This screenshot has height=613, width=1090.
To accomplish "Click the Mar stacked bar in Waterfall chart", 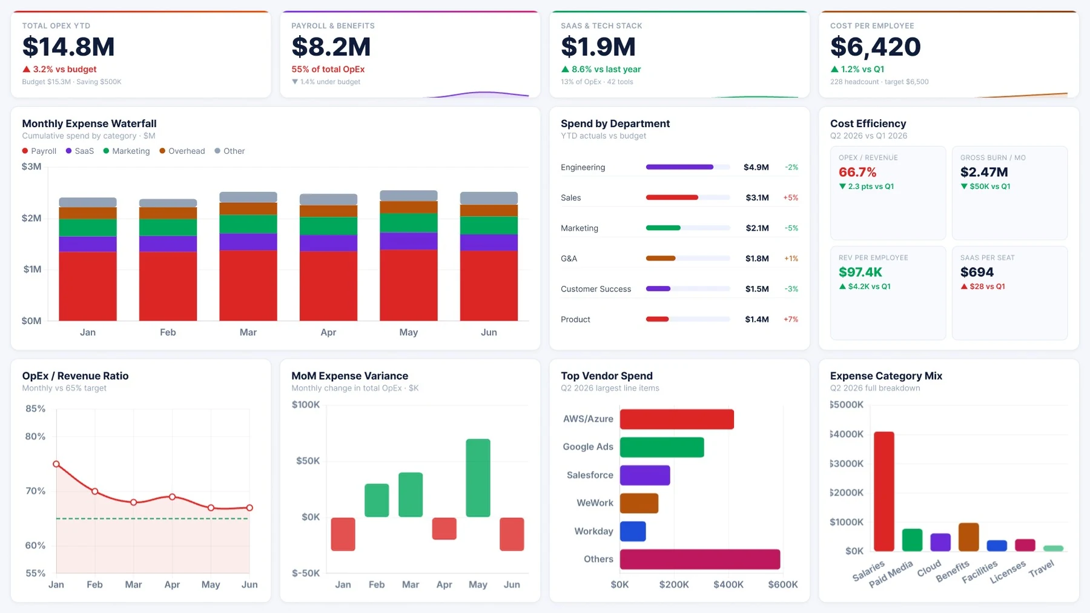I will 248,256.
